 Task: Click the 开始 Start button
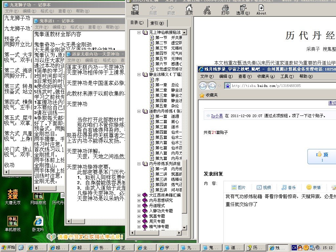(x=8, y=247)
